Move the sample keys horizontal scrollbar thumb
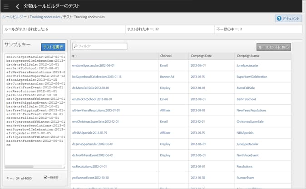 pyautogui.click(x=20, y=167)
